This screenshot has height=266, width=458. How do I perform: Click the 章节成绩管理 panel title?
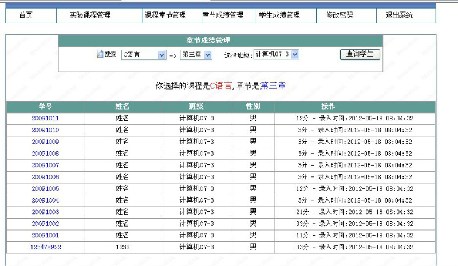point(208,41)
